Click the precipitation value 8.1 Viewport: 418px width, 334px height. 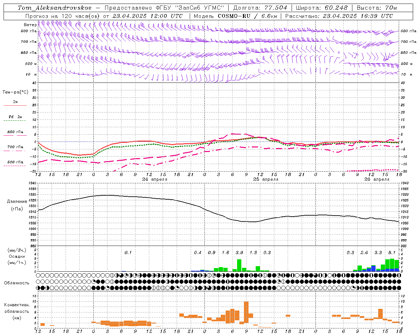pyautogui.click(x=392, y=253)
